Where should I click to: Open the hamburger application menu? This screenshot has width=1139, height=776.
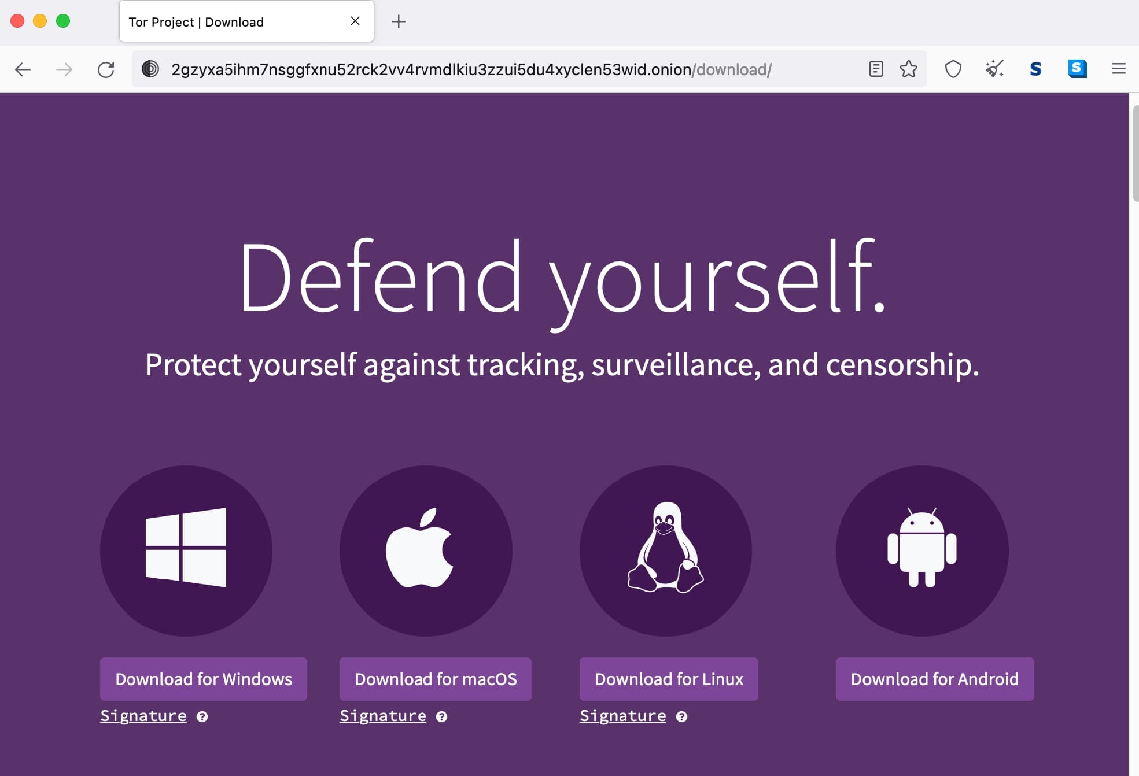[x=1119, y=69]
